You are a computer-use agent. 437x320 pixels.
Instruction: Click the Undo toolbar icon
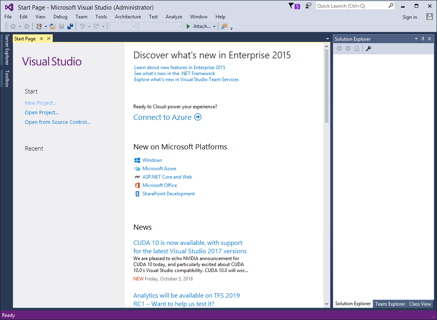coord(82,26)
